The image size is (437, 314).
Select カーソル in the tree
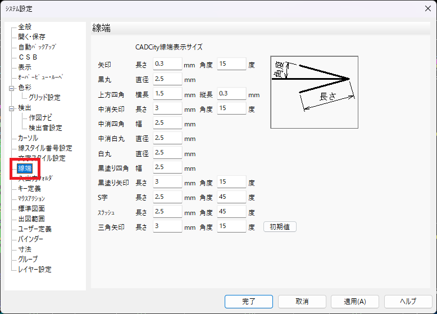pyautogui.click(x=28, y=138)
